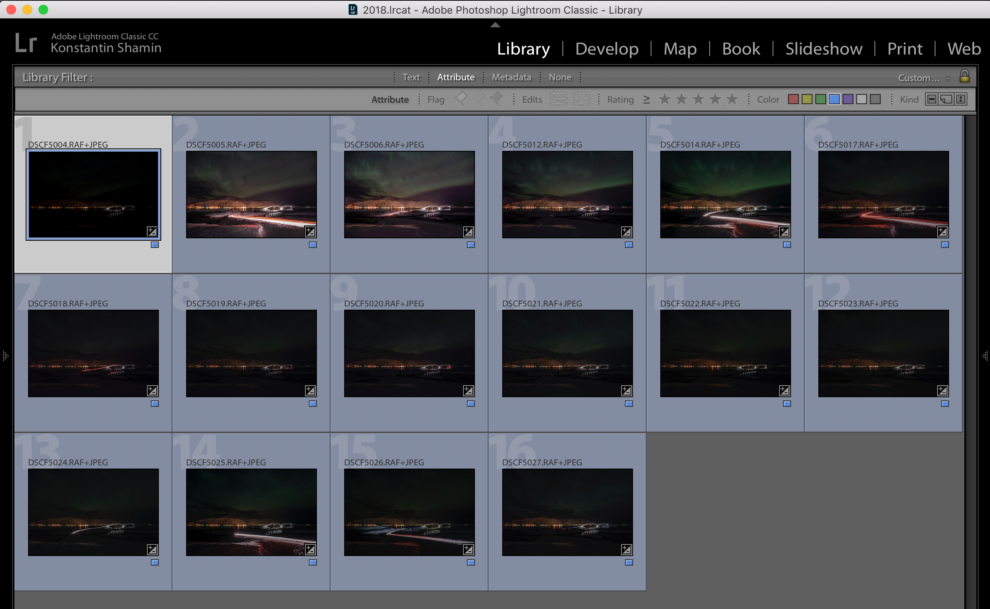Image resolution: width=990 pixels, height=609 pixels.
Task: Collapse the top module panel arrow
Action: pos(495,25)
